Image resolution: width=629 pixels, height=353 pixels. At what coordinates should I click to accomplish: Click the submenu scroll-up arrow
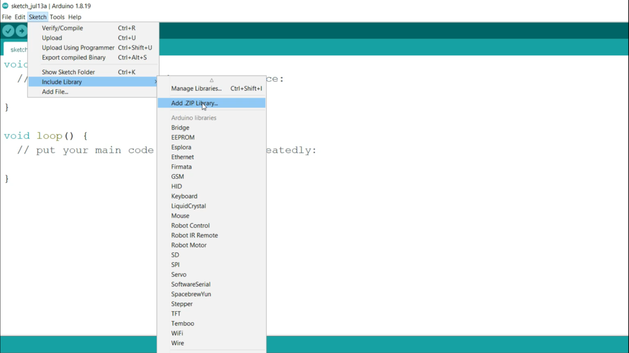211,80
